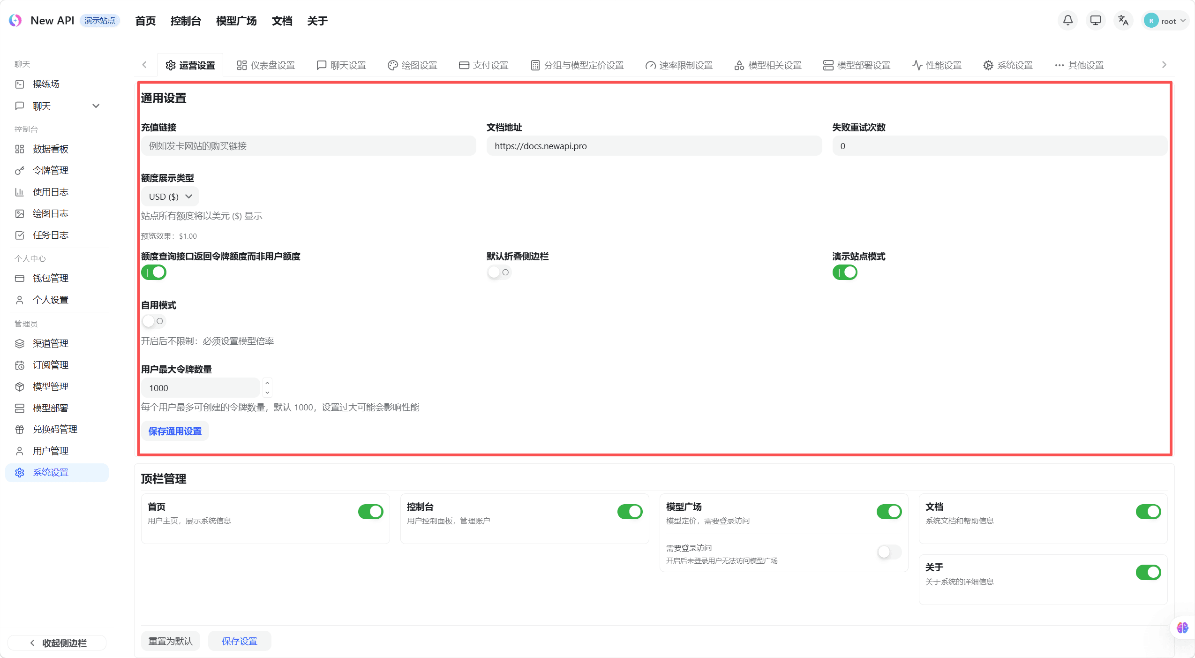This screenshot has width=1195, height=658.
Task: Open 钱包管理 under 个人中心
Action: [50, 278]
